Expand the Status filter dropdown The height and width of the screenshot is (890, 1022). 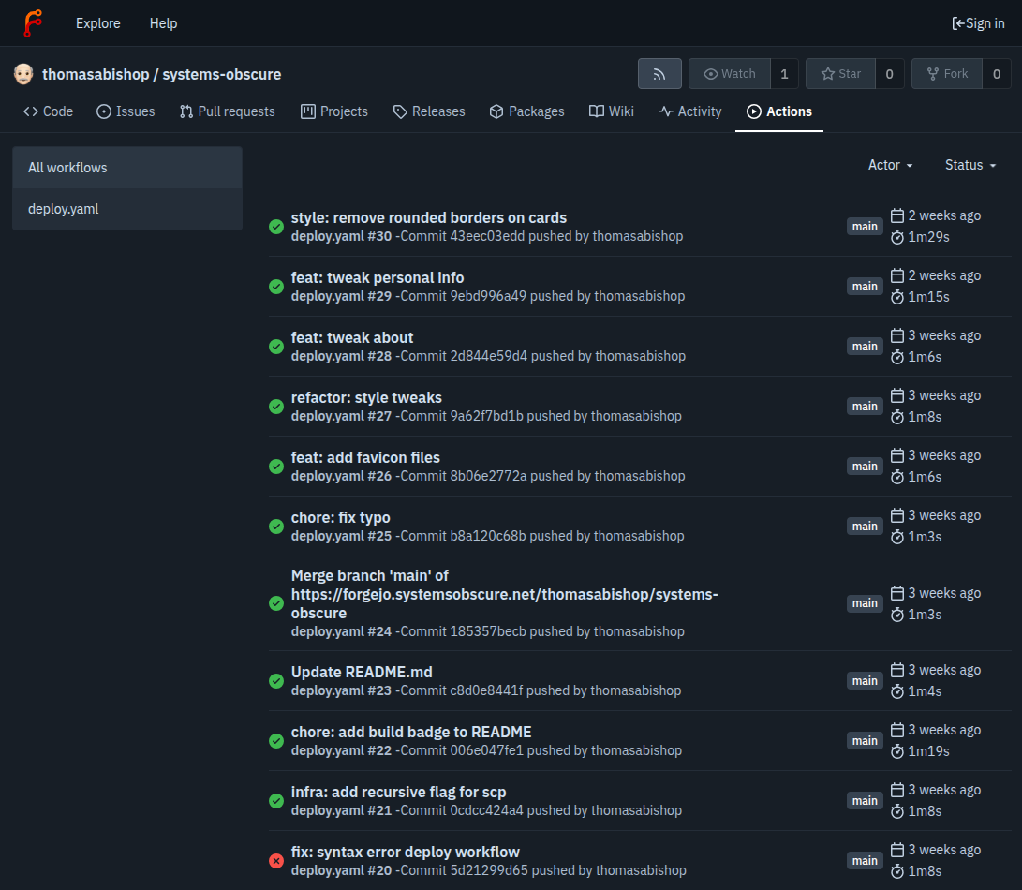point(970,165)
